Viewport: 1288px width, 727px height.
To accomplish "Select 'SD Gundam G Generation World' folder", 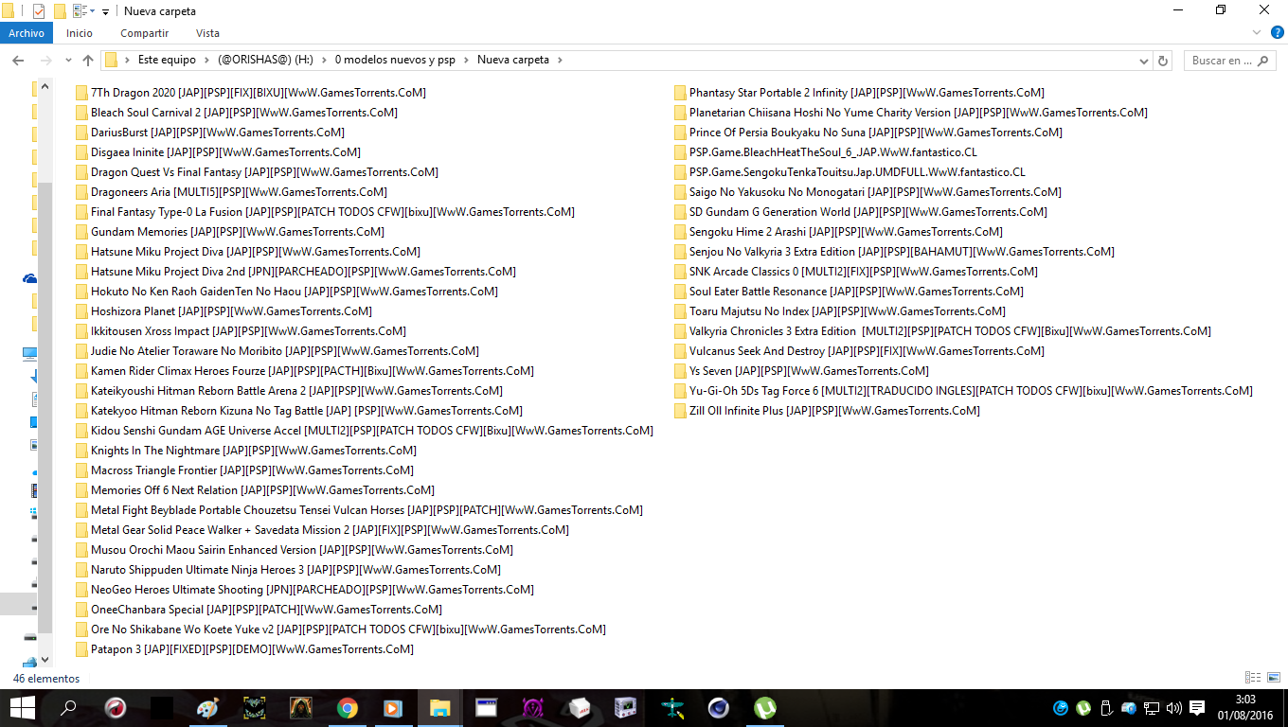I will (x=861, y=212).
